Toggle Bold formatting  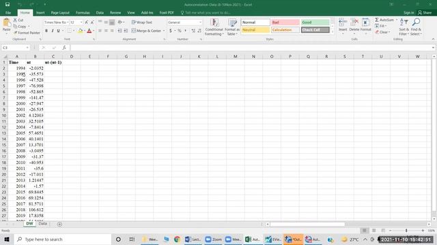tap(46, 31)
